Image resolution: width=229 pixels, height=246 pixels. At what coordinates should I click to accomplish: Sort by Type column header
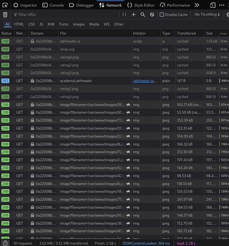pos(168,33)
